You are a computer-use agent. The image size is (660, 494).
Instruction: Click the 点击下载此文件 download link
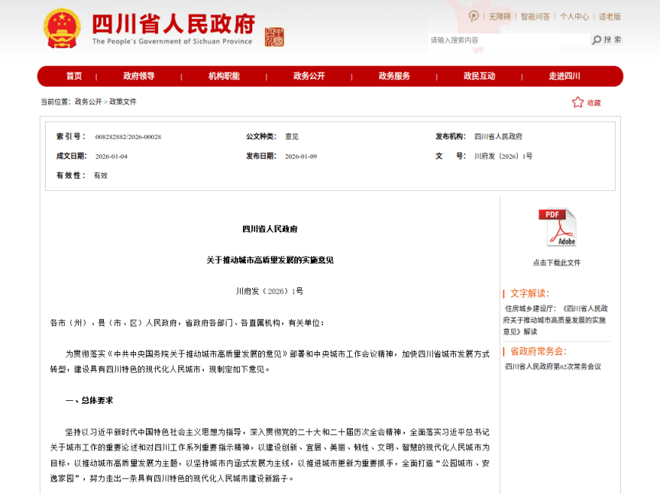tap(557, 263)
